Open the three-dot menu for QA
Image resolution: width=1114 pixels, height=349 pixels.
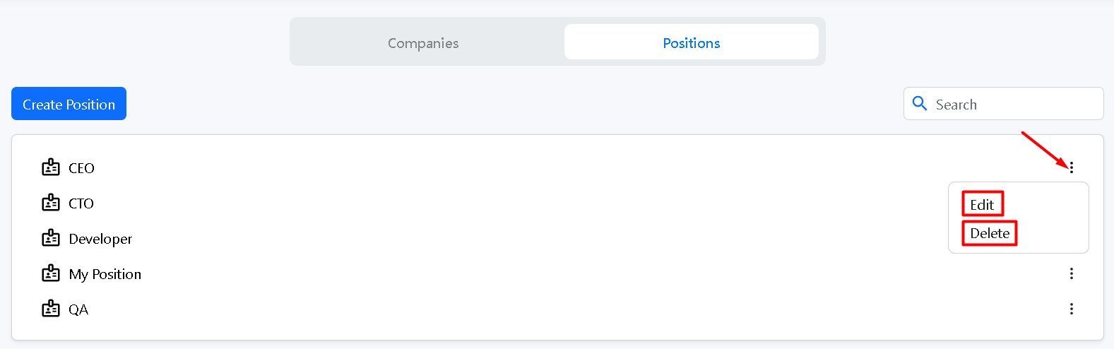[1071, 309]
